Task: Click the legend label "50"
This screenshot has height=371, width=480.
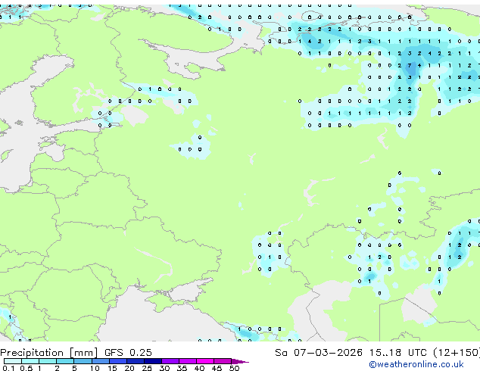Action: [234, 368]
